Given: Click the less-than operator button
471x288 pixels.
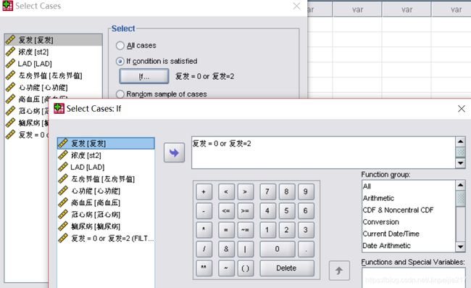Looking at the screenshot, I should pos(226,192).
